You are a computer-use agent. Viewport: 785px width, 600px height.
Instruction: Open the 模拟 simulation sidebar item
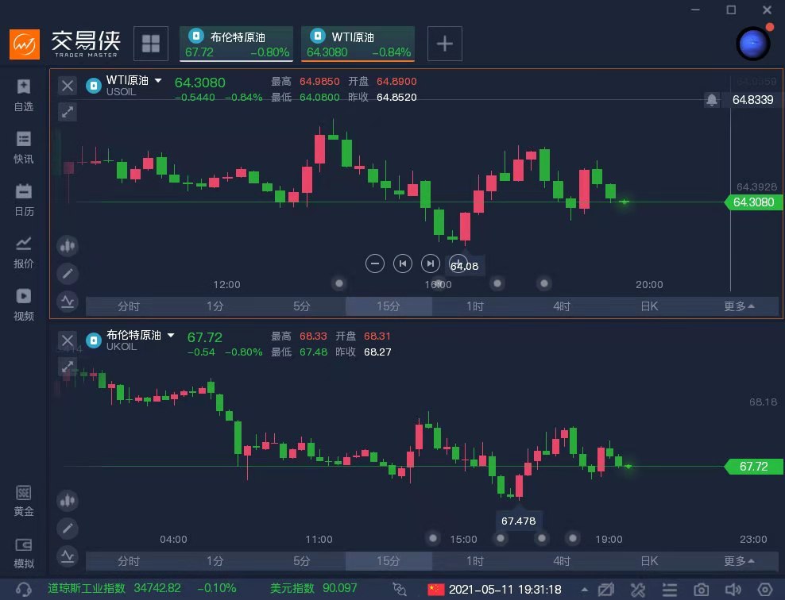(24, 553)
